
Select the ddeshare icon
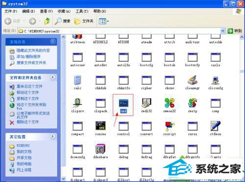point(100,149)
